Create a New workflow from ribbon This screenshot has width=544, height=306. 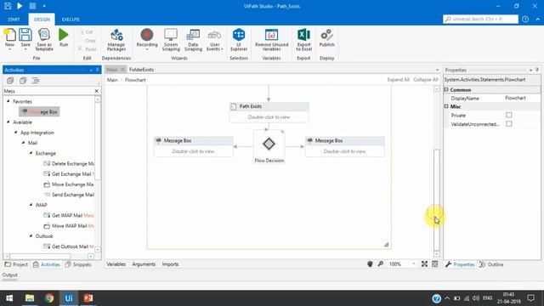tap(9, 39)
